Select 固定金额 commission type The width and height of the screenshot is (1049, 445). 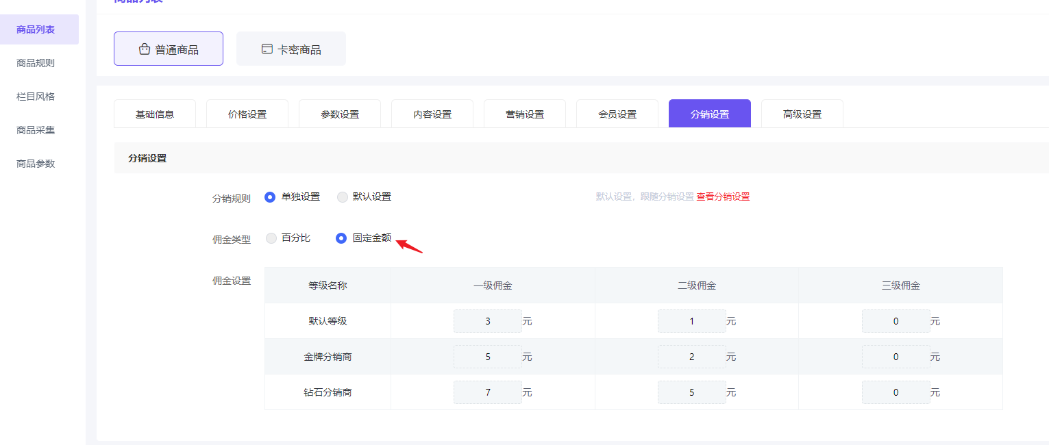tap(341, 238)
